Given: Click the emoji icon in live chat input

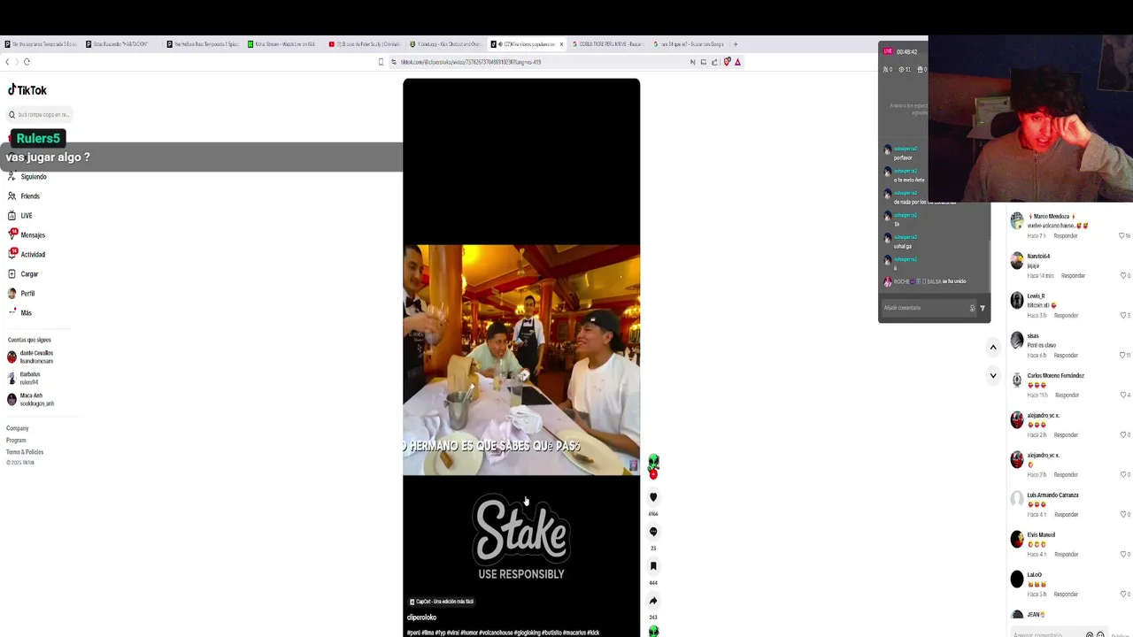Looking at the screenshot, I should click(x=972, y=308).
